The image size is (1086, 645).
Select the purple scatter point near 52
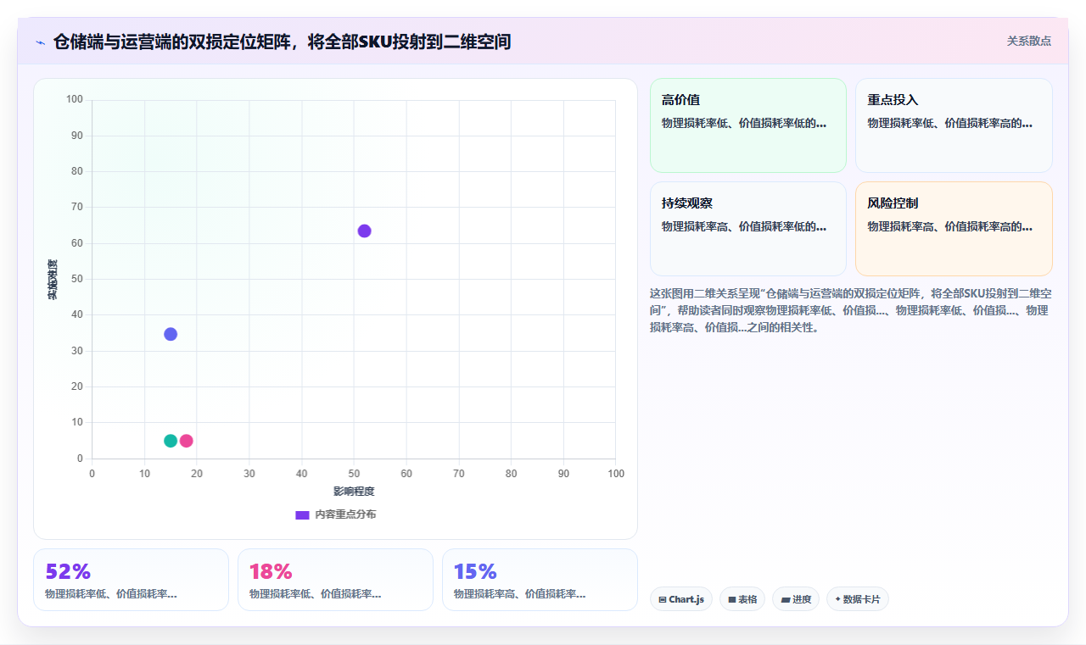click(x=365, y=231)
